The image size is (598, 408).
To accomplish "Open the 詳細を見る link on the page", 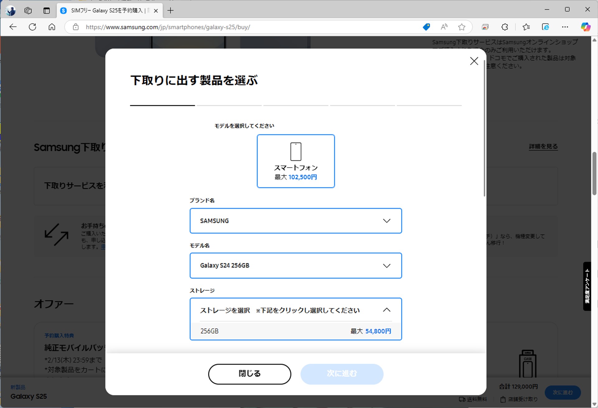I will pyautogui.click(x=543, y=146).
